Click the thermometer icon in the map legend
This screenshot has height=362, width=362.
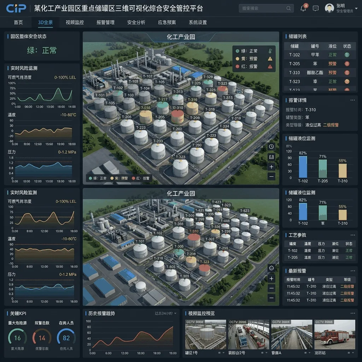[x=270, y=51]
